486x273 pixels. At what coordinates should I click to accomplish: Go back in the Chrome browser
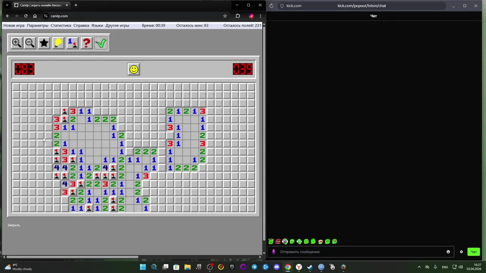pyautogui.click(x=8, y=16)
